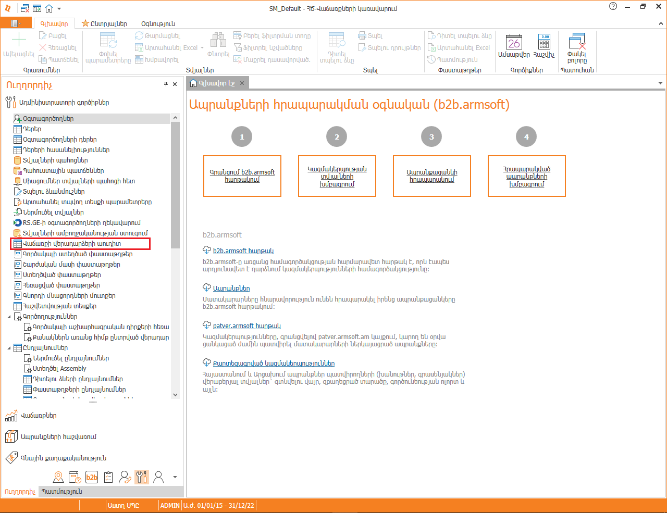Image resolution: width=667 pixels, height=513 pixels.
Task: Open the document tabs list dropdown
Action: pyautogui.click(x=660, y=83)
